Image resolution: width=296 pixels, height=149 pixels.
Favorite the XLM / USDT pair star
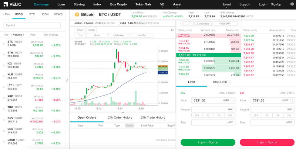tap(4, 76)
